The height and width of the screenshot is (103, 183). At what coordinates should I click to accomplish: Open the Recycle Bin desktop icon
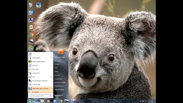(x=31, y=5)
